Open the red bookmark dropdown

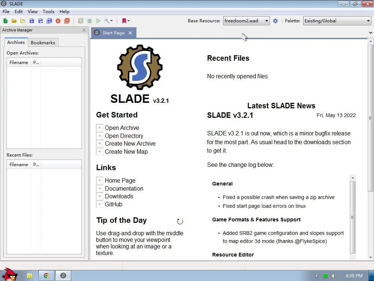click(126, 21)
